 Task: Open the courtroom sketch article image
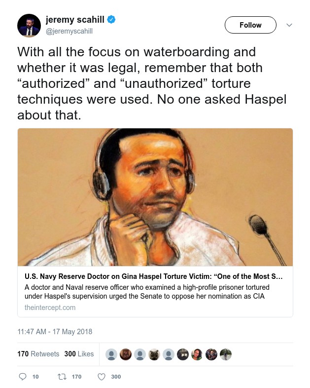click(x=155, y=197)
